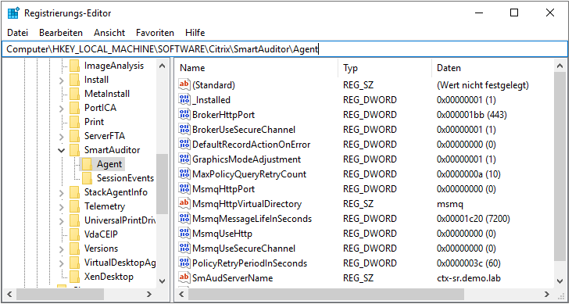Click the Registry Editor app icon in title bar
This screenshot has width=572, height=304.
[13, 13]
